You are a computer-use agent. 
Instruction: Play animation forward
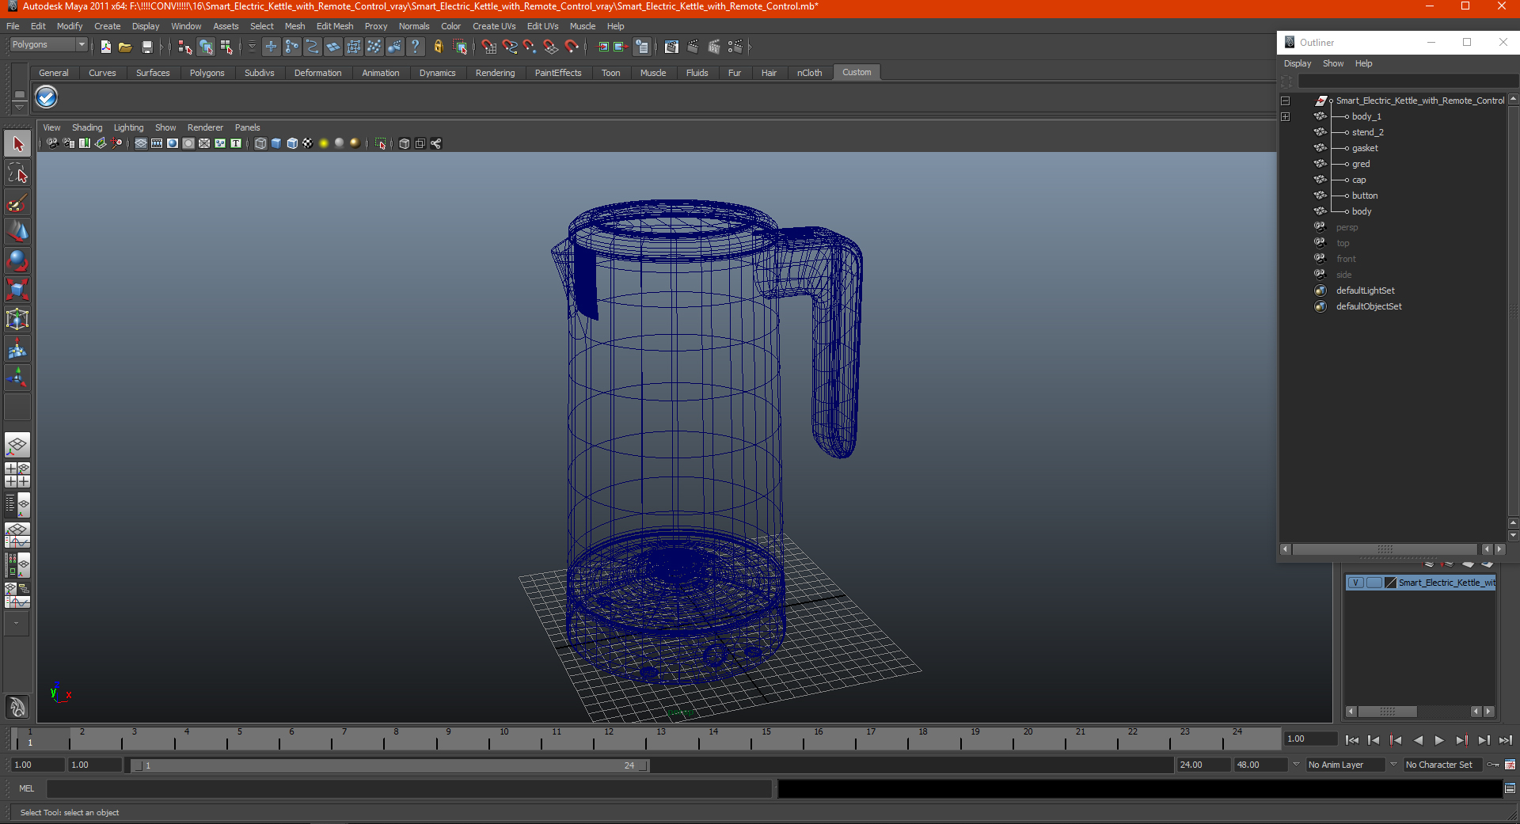(1439, 740)
